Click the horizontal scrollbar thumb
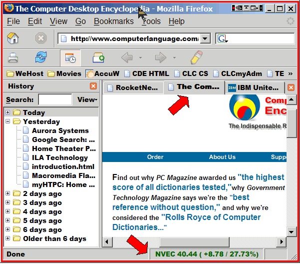This screenshot has height=270, width=300. pos(194,242)
